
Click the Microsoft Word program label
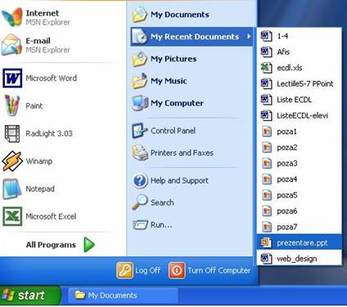(x=51, y=78)
